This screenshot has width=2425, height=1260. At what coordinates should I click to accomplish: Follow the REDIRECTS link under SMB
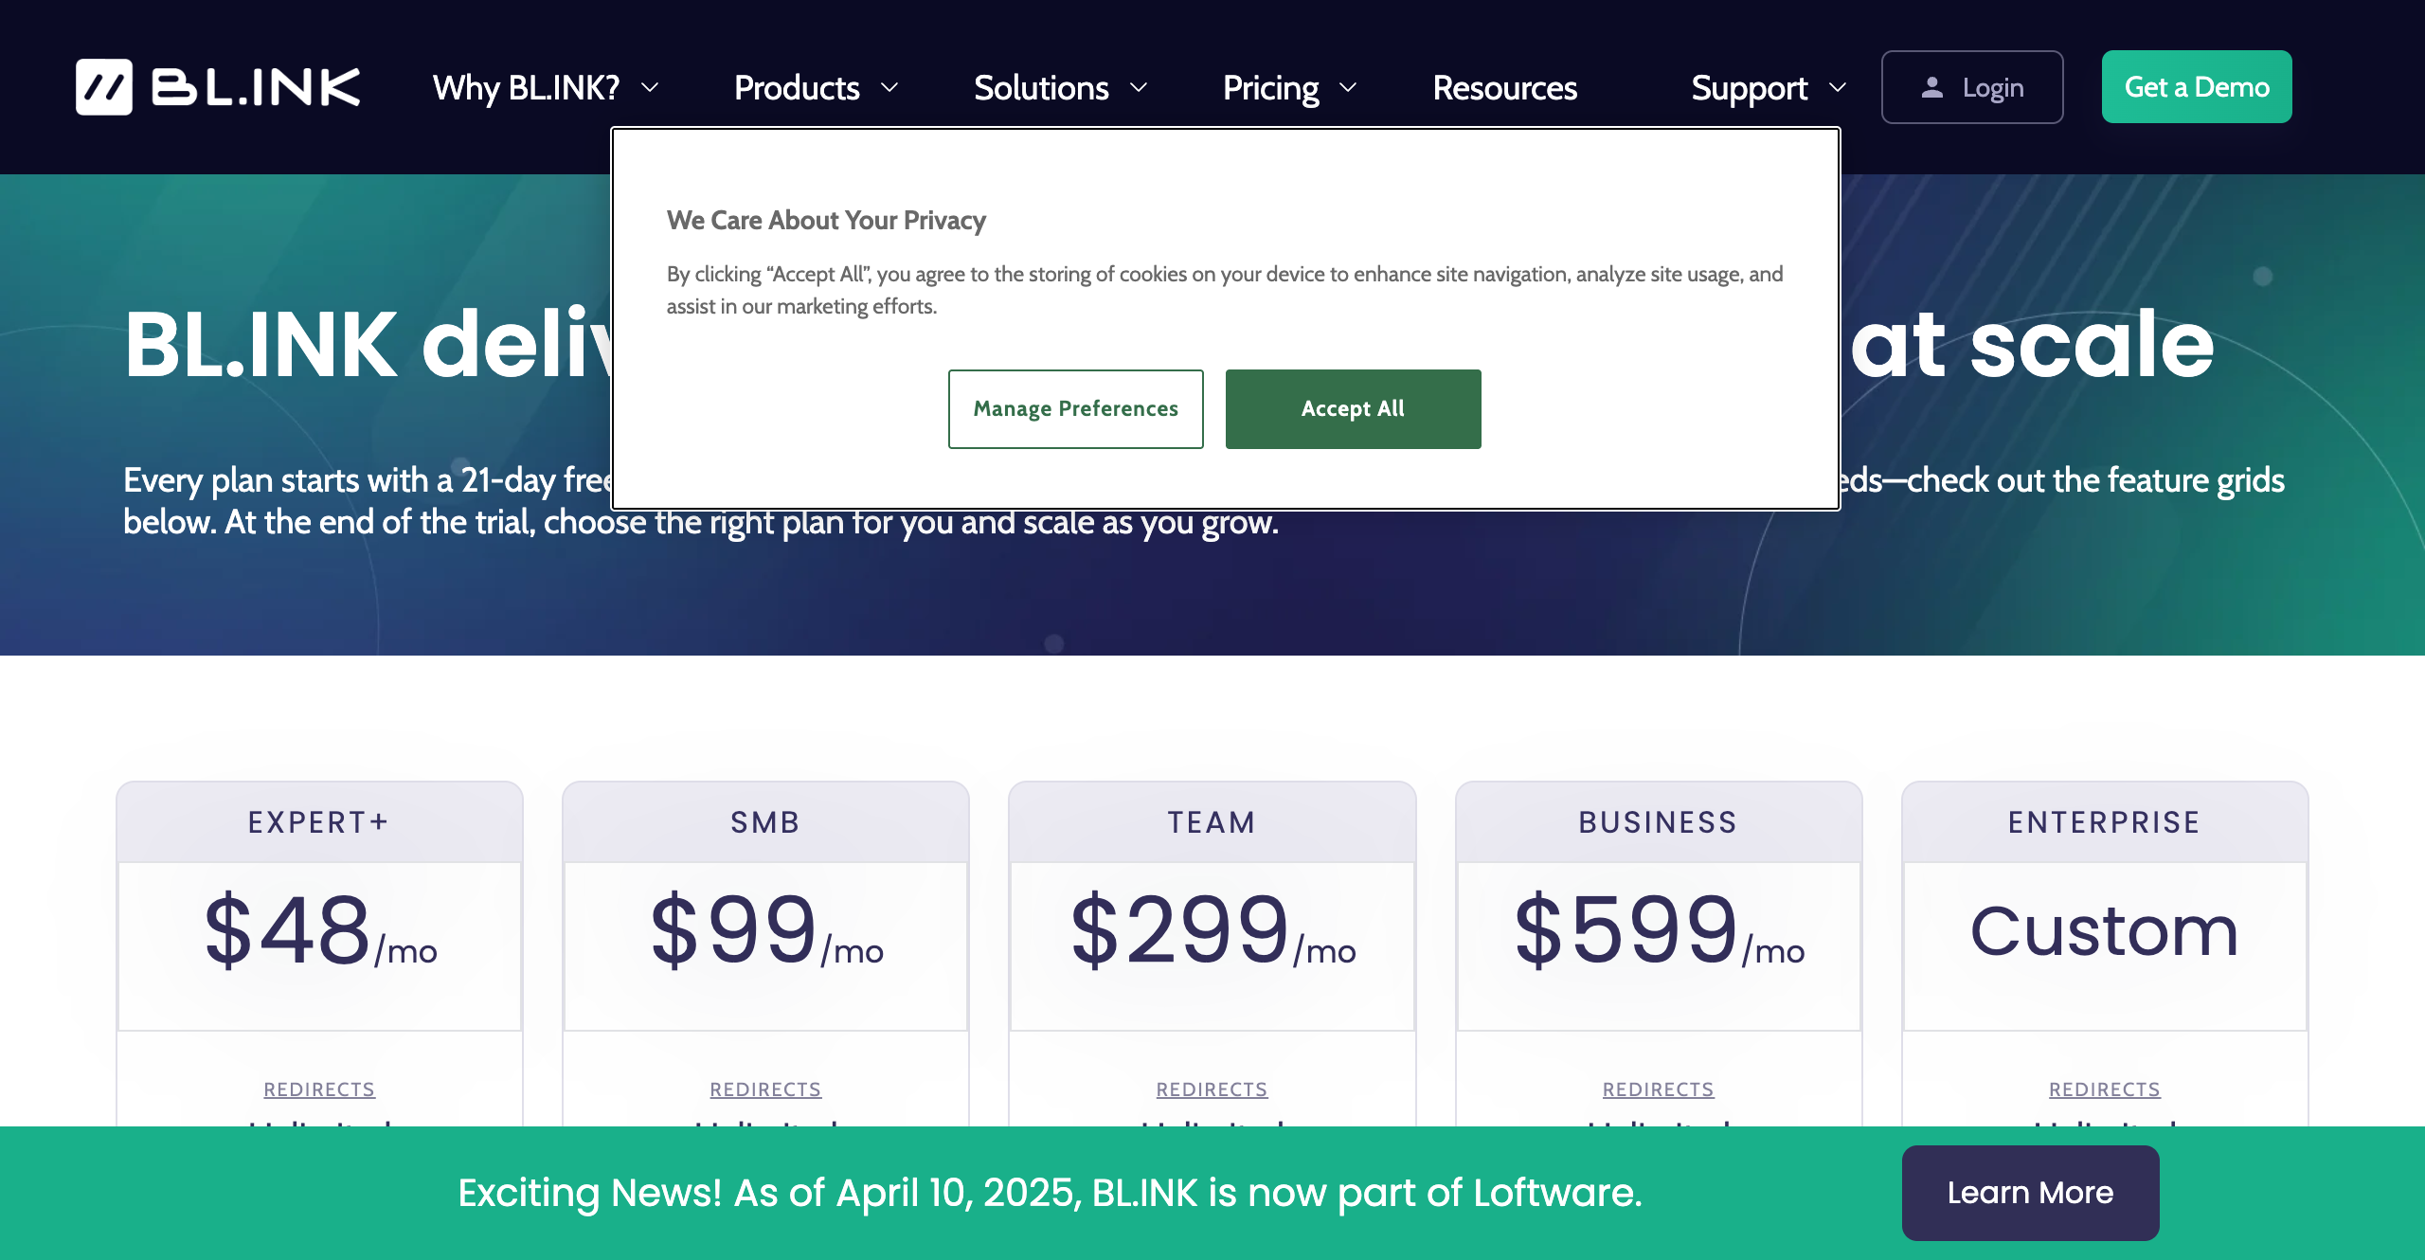[765, 1089]
